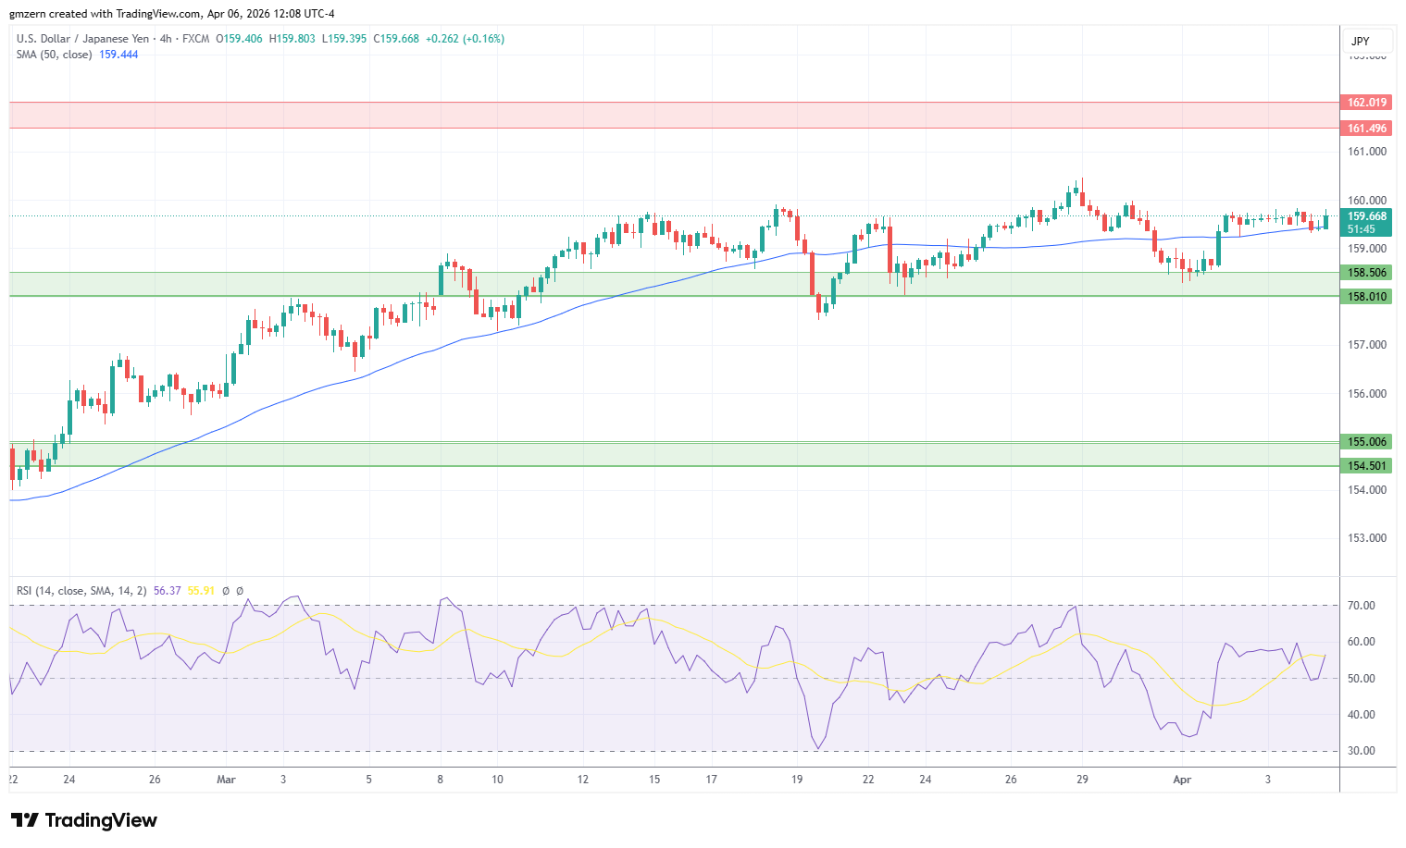Viewport: 1406px width, 848px height.
Task: Click the RSI SMA value 55.91
Action: tap(201, 591)
